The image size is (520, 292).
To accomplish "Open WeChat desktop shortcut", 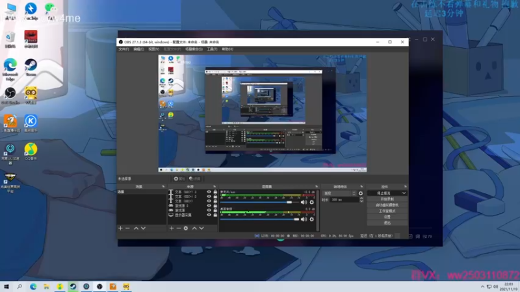I will [51, 11].
